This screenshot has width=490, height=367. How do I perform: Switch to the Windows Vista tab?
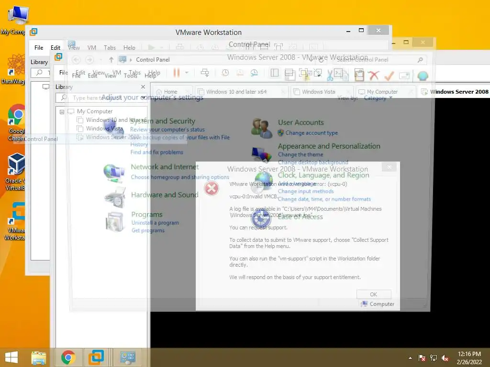322,92
